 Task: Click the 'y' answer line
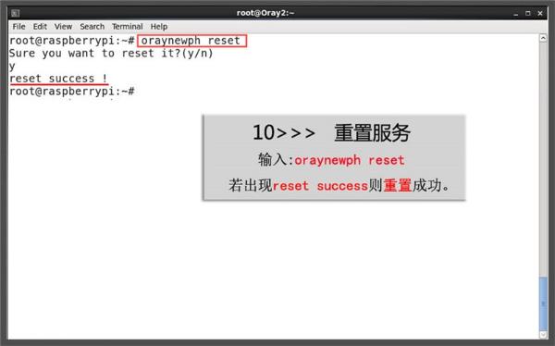click(x=12, y=67)
